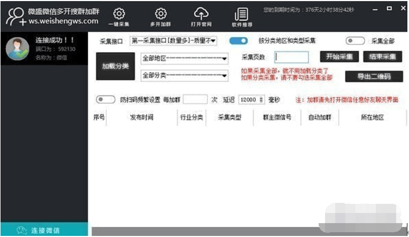Expand the 全部分类 dropdown
The image size is (409, 237).
pyautogui.click(x=184, y=75)
